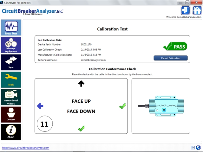203x152 pixels.
Task: Click the Last Calibration Check label
Action: (x=50, y=50)
